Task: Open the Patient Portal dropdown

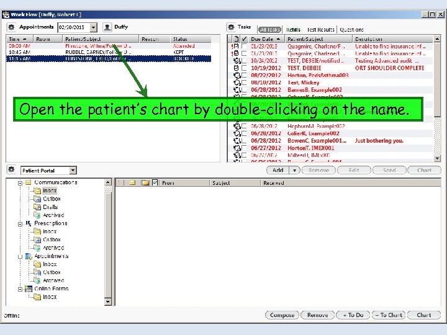Action: click(73, 171)
